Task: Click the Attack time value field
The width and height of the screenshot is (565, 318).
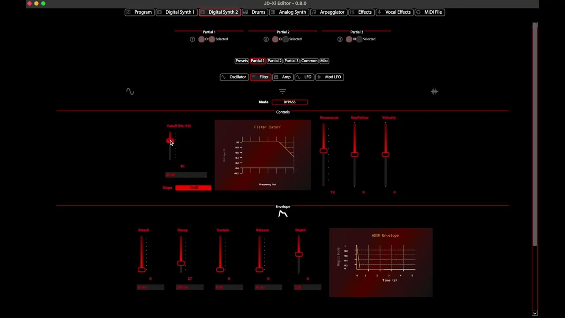Action: pos(150,288)
